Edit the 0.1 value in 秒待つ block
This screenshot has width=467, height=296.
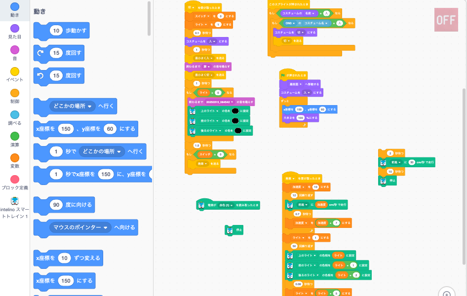pyautogui.click(x=197, y=33)
